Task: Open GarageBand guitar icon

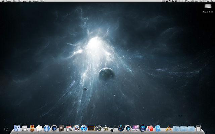Action: [x=114, y=128]
